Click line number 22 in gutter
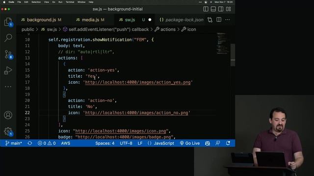This screenshot has height=176, width=314. 27,113
